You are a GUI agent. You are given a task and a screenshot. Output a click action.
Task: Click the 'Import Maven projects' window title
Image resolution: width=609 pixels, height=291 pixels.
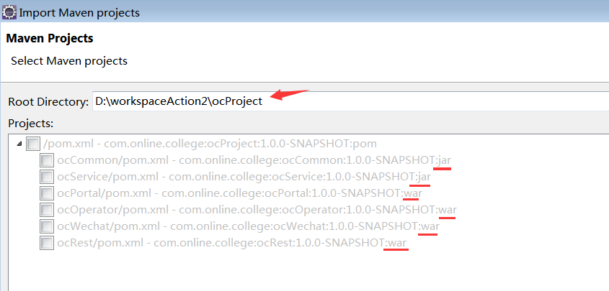coord(79,12)
